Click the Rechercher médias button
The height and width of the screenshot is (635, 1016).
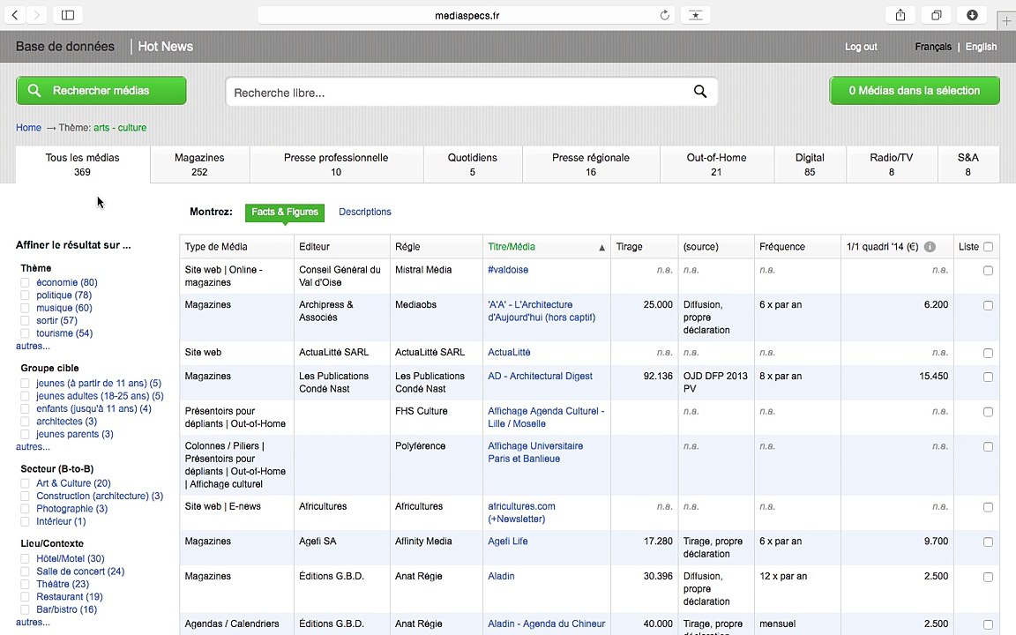point(101,91)
